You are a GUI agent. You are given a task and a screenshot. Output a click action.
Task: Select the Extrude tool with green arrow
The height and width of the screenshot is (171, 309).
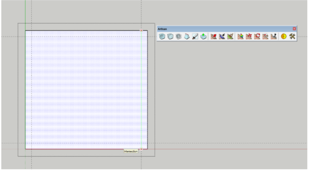pyautogui.click(x=203, y=36)
